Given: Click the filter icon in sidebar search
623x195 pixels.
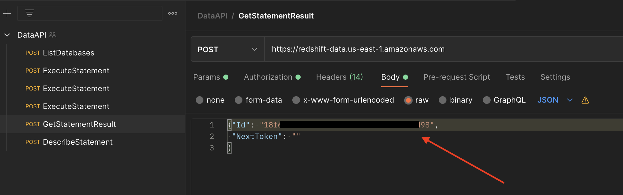Looking at the screenshot, I should [x=29, y=13].
